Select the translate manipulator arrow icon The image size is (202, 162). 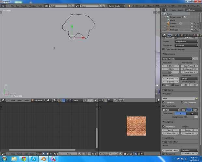(x=64, y=100)
